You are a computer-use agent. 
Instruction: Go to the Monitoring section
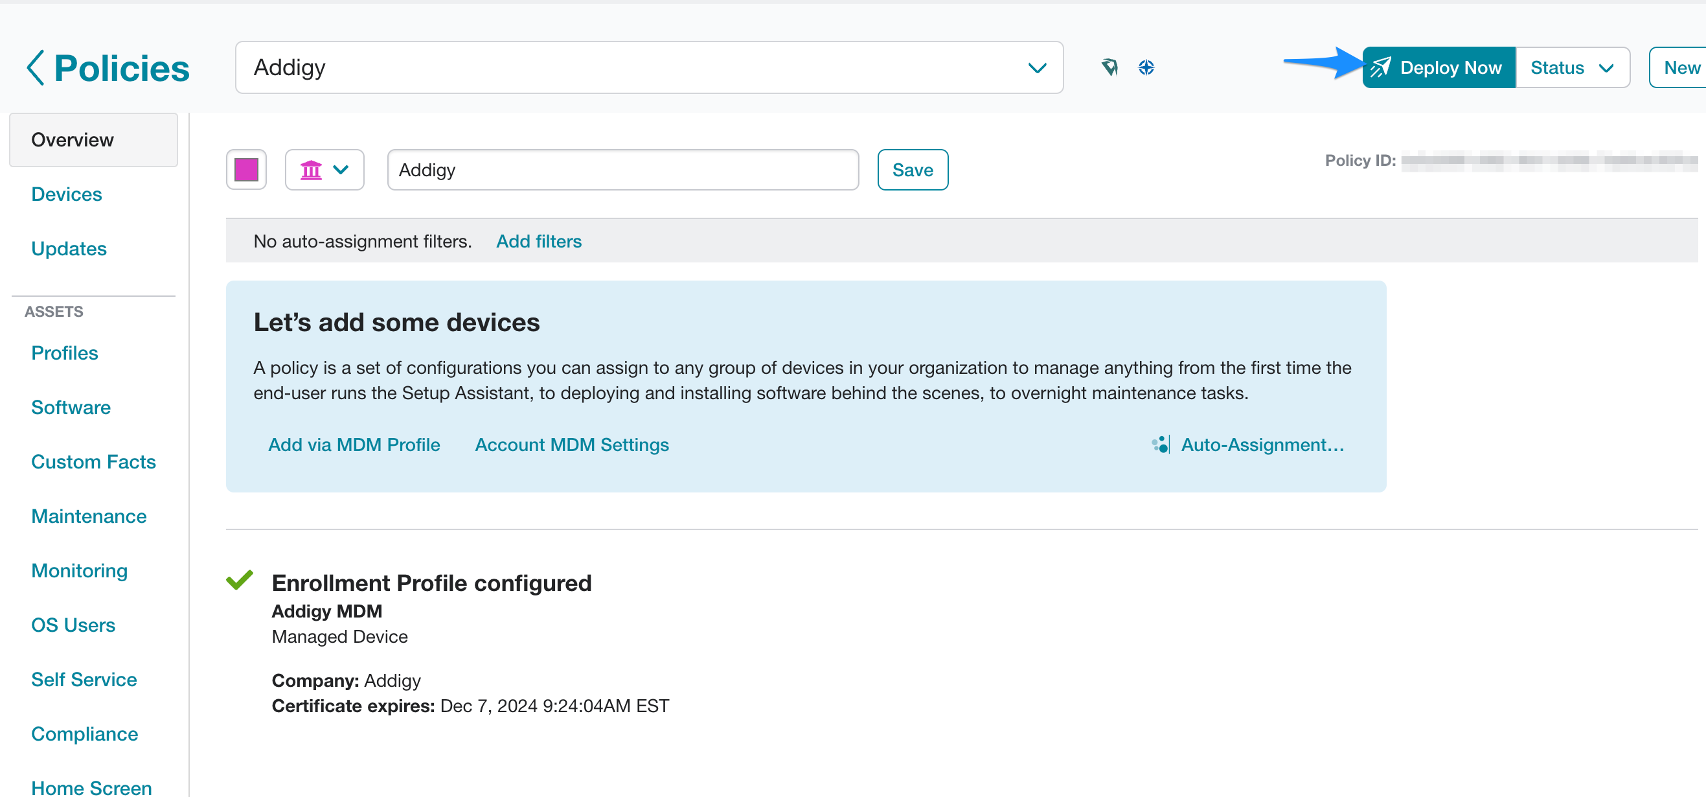pyautogui.click(x=80, y=570)
